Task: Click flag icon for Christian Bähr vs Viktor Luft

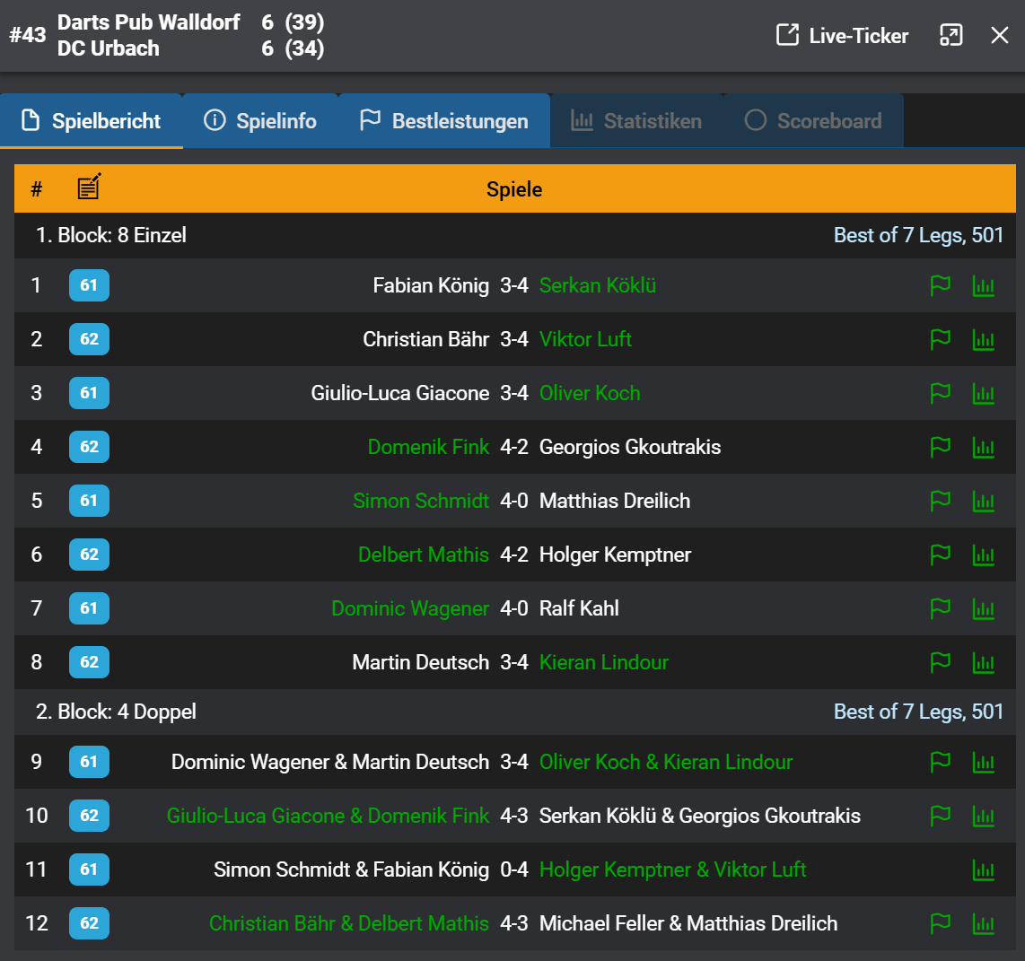Action: pos(940,340)
